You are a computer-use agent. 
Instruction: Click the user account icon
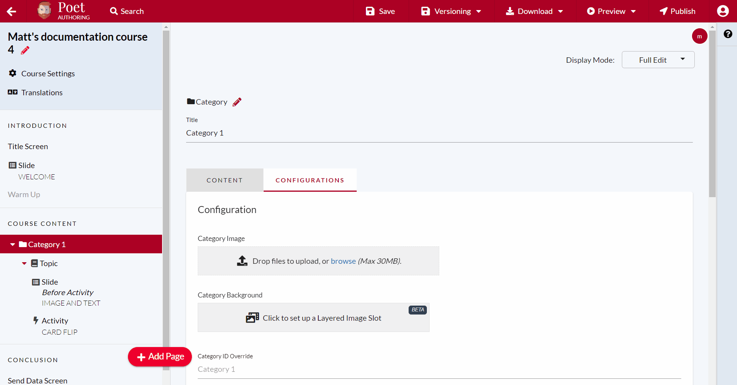point(722,11)
